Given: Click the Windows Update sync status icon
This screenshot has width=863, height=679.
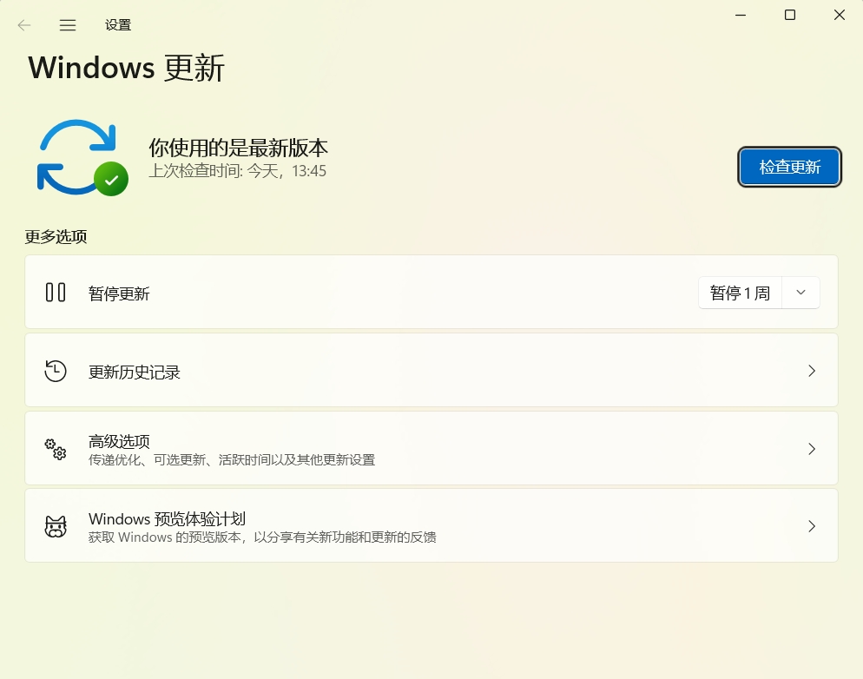Looking at the screenshot, I should [82, 158].
